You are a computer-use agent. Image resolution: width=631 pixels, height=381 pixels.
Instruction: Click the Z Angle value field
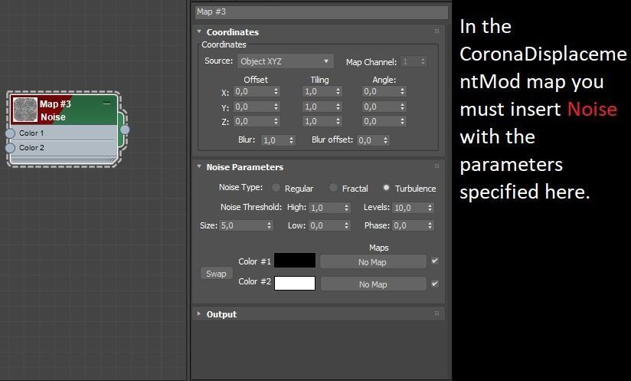381,121
